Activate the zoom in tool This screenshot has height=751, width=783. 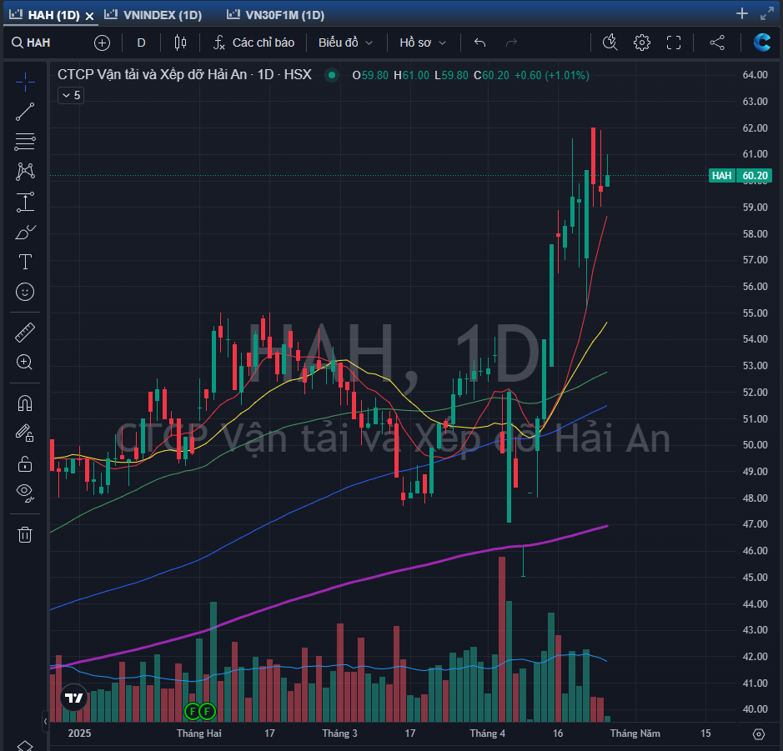(x=25, y=363)
